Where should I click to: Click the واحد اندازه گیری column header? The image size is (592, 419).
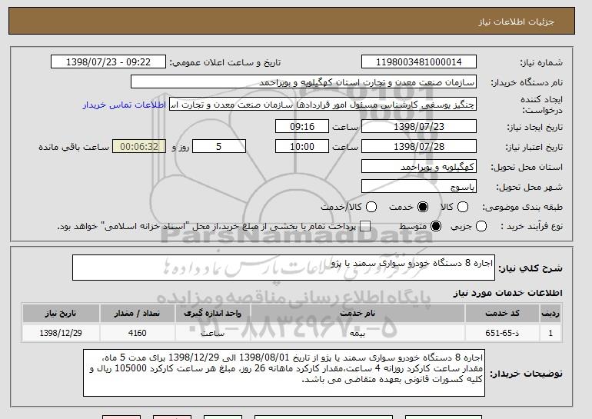tap(212, 314)
